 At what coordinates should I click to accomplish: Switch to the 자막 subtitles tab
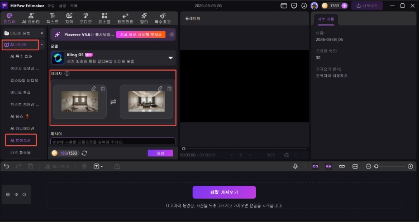69,18
